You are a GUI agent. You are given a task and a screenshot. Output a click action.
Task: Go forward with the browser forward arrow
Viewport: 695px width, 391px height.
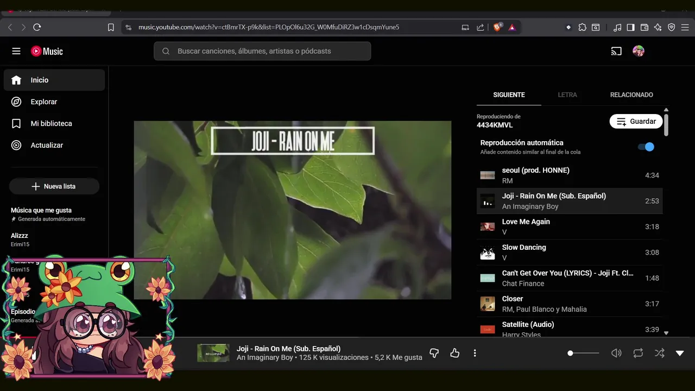click(x=23, y=27)
